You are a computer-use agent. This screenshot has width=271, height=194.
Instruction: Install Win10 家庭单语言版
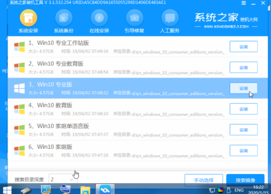244,130
